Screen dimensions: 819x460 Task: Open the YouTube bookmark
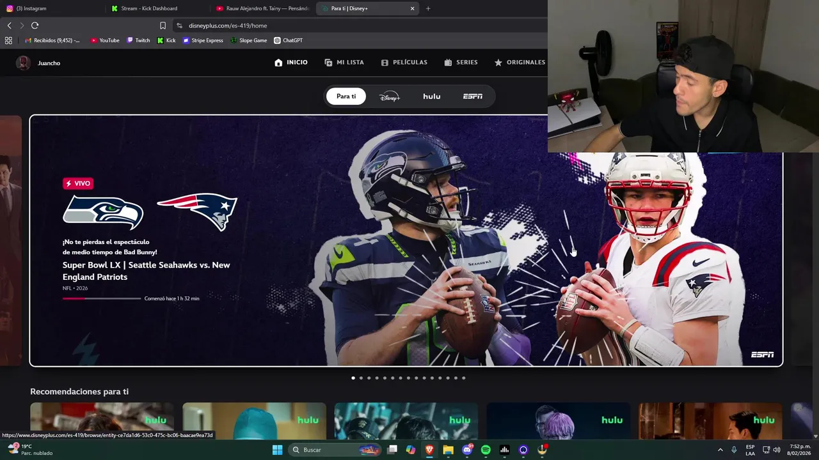(105, 40)
